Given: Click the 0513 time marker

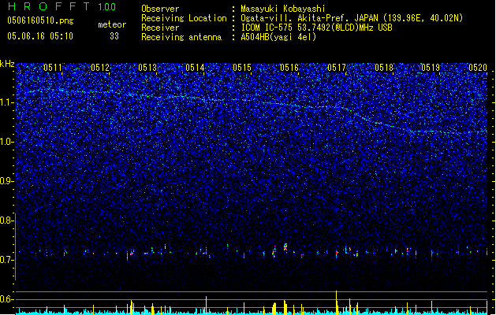Looking at the screenshot, I should click(147, 68).
